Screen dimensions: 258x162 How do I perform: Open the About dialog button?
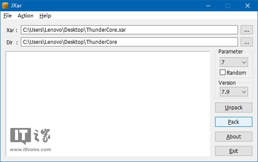tap(233, 137)
